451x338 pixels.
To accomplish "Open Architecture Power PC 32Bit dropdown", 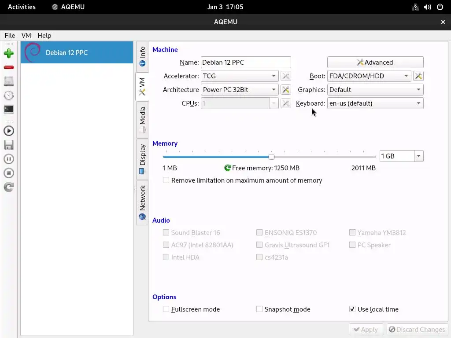I will [240, 90].
